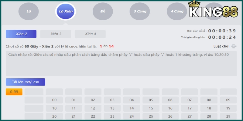Click the icon beside Luật chơi

(x=234, y=46)
